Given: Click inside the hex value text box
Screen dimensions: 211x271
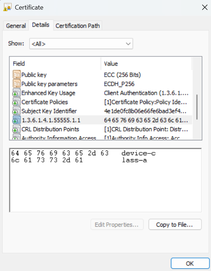Looking at the screenshot, I should (105, 180).
